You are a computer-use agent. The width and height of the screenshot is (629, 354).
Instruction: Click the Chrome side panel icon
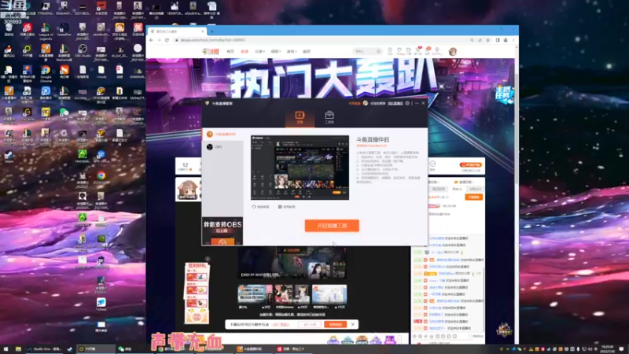498,40
